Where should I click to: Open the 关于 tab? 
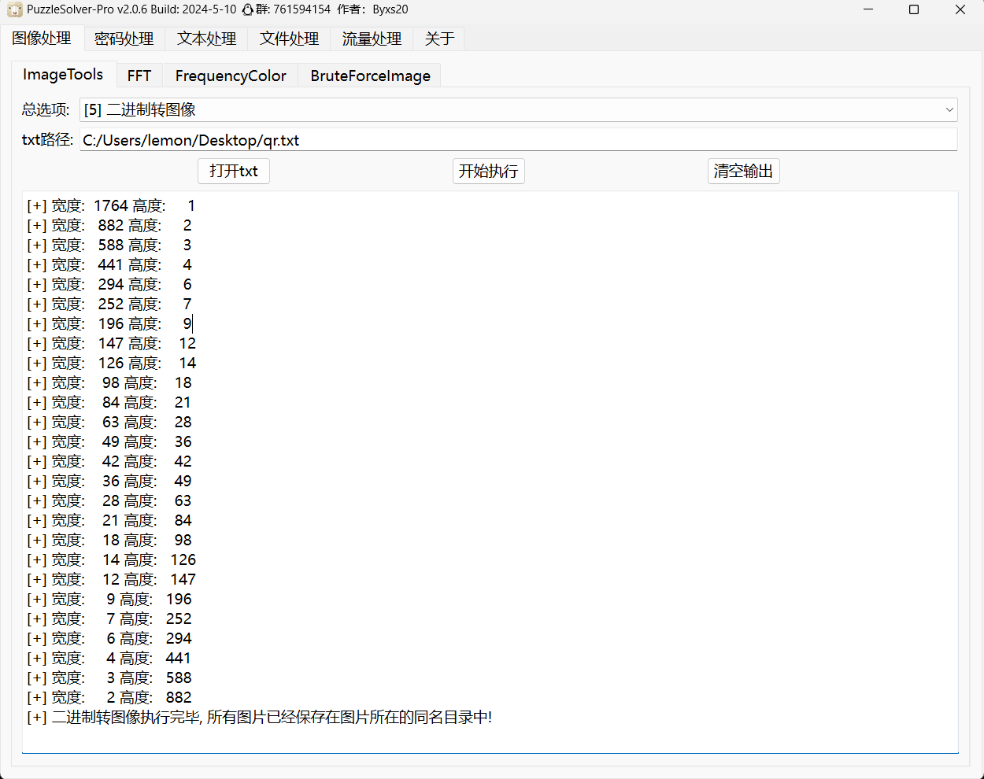pos(439,39)
